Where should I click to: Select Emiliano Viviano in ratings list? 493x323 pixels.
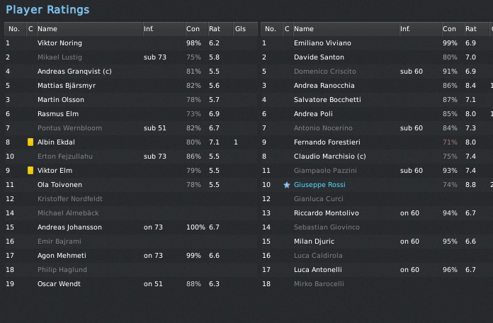click(x=322, y=43)
